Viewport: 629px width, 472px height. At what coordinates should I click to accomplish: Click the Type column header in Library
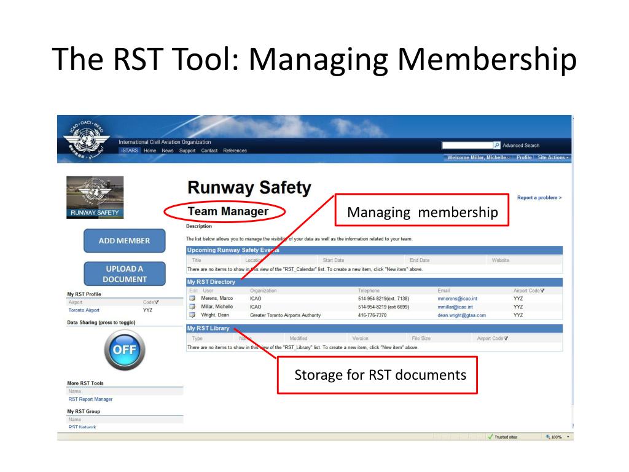(197, 339)
